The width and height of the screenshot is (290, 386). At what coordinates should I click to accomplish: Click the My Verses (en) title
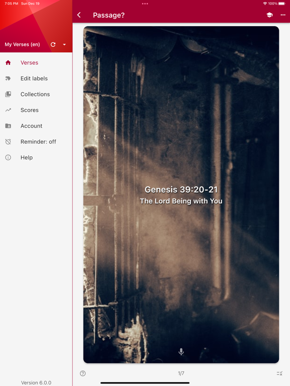pos(22,45)
